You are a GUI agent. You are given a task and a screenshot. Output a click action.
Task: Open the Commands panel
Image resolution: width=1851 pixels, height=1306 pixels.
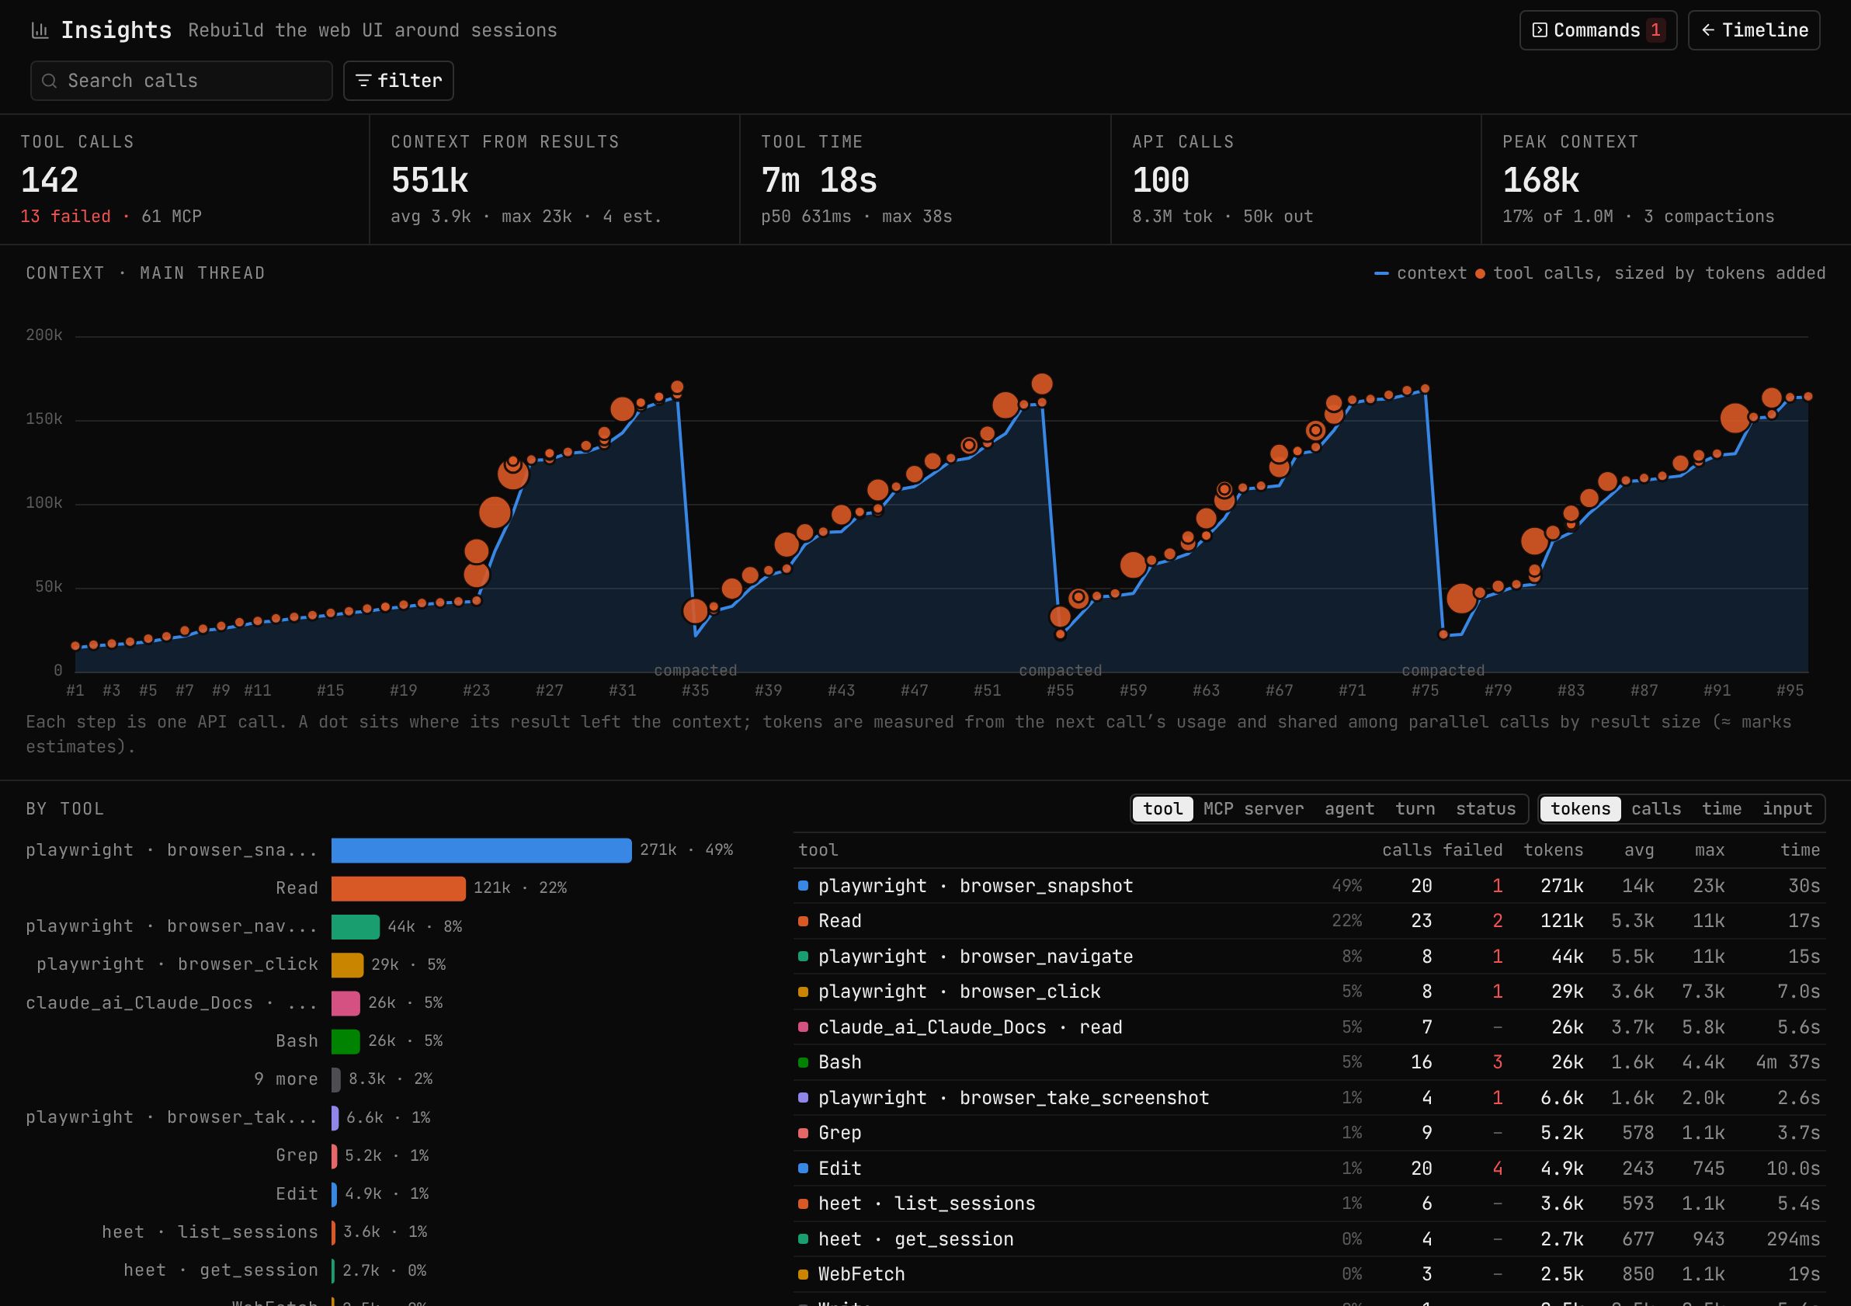coord(1598,30)
